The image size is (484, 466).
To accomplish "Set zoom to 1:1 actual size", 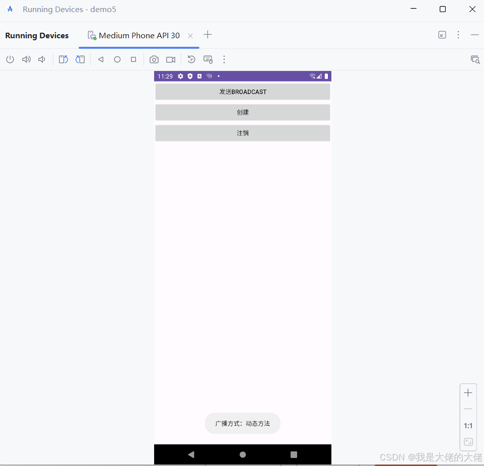I will click(468, 426).
